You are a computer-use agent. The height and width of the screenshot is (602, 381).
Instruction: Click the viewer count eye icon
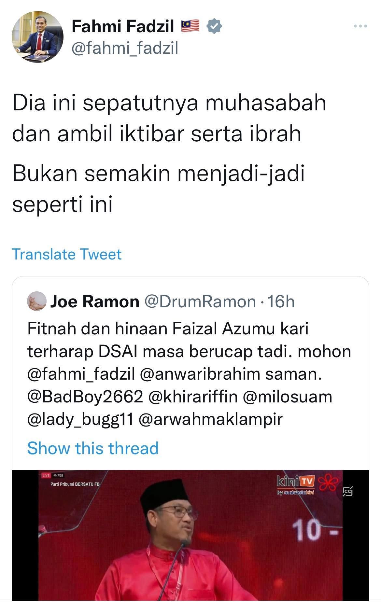tap(54, 475)
